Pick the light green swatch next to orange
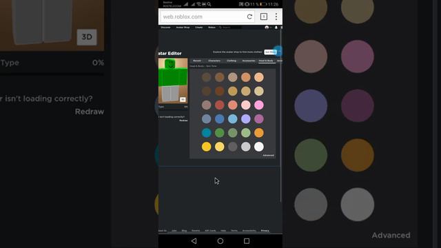Screen dimensions: 441x248 click(245, 133)
